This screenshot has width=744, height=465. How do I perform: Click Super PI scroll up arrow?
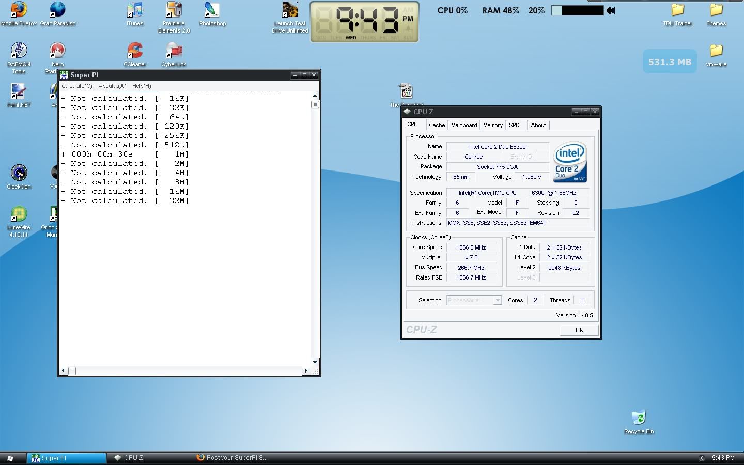tap(315, 96)
